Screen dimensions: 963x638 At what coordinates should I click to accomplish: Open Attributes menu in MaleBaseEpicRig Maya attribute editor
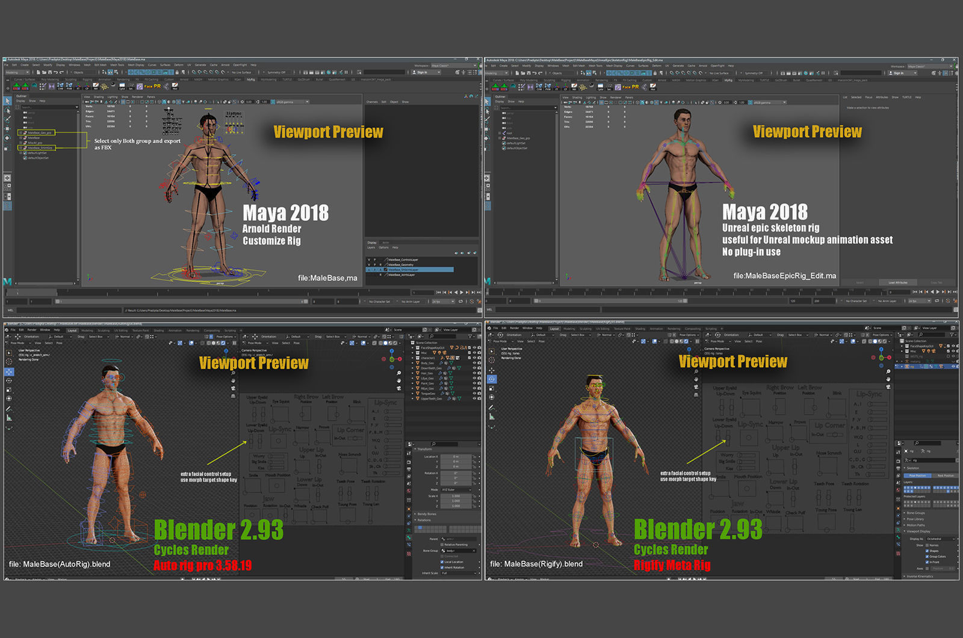point(882,98)
